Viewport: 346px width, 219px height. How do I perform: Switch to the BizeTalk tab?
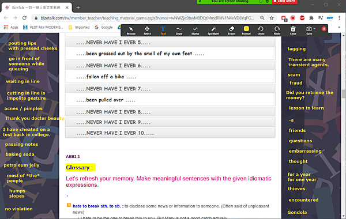[x=37, y=7]
